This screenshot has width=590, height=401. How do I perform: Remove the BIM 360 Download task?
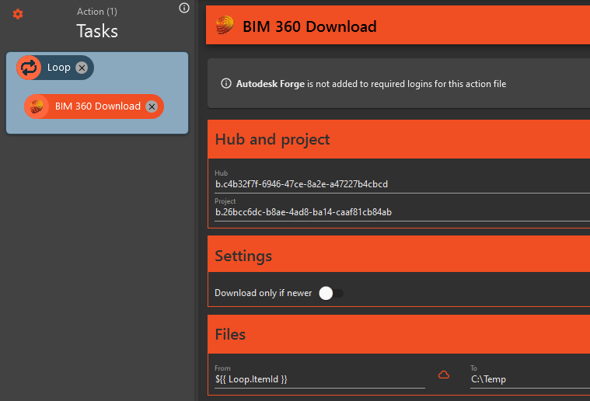coord(152,106)
